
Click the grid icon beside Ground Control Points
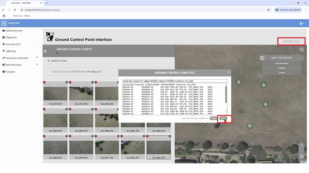click(x=45, y=51)
